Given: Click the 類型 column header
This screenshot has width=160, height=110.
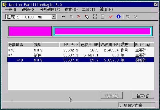Looking at the screenshot, I should 46,45.
